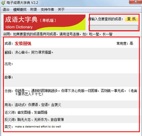Click the app icon in title bar

click(x=3, y=3)
